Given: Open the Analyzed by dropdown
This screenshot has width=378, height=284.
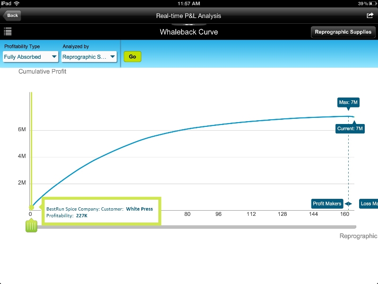Looking at the screenshot, I should (89, 57).
